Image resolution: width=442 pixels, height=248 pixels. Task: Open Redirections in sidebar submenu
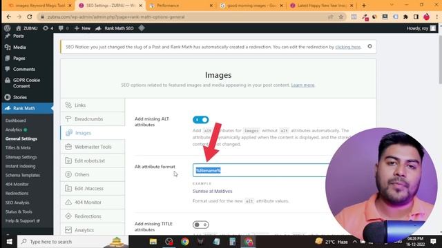pos(17,193)
